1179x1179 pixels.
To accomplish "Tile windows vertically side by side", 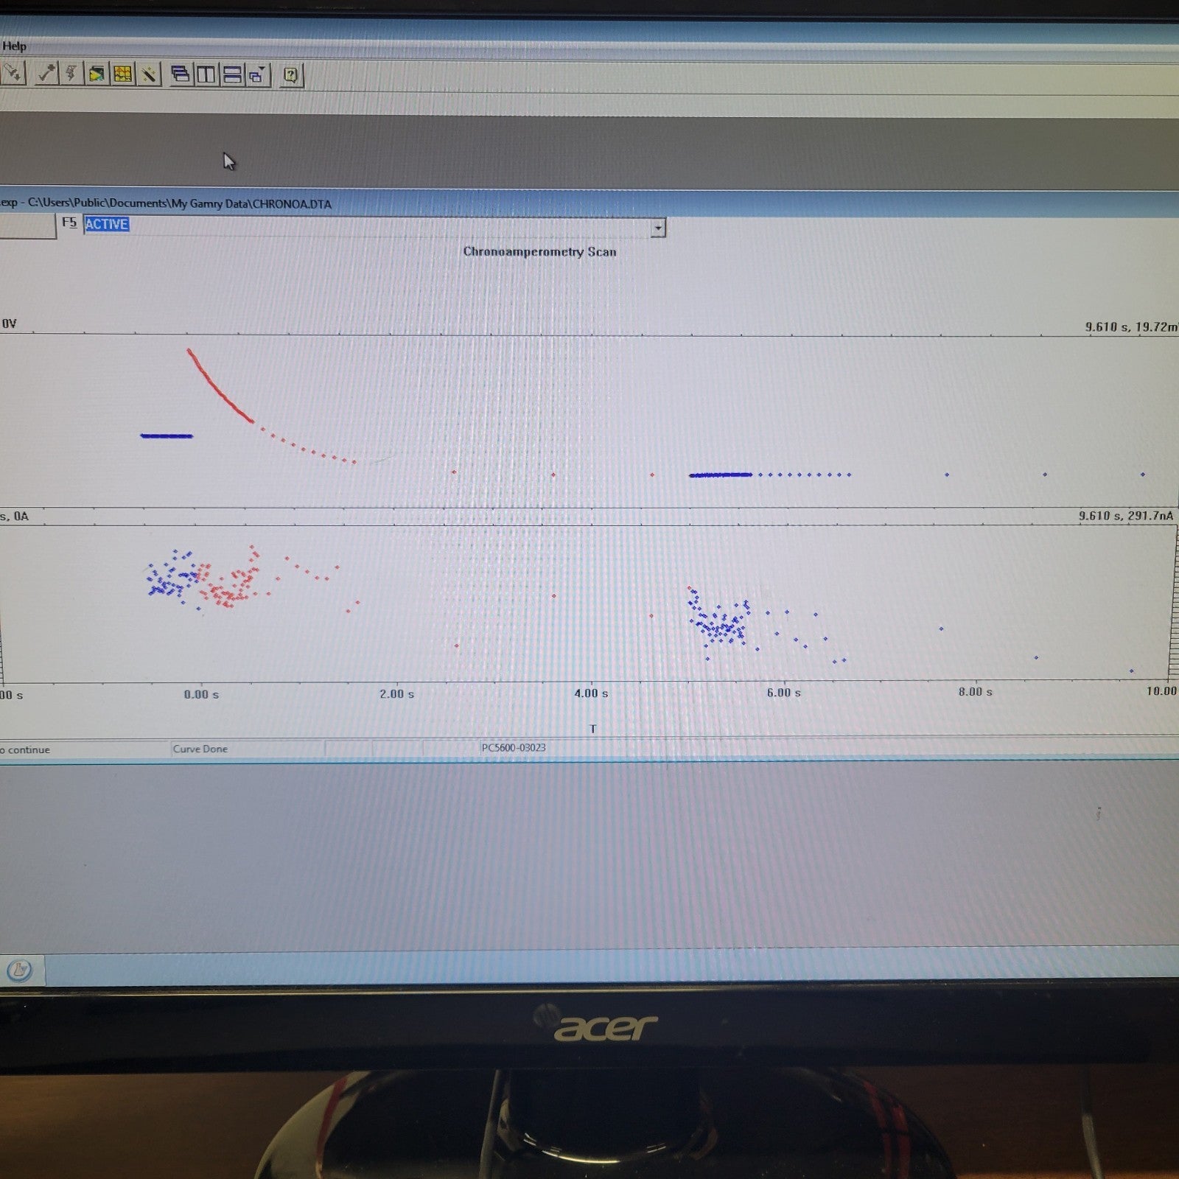I will (x=206, y=74).
